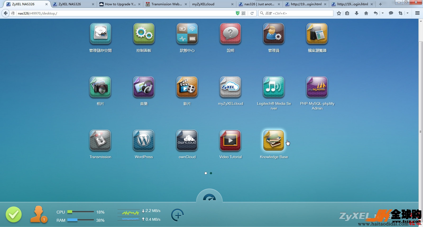
Task: Launch the Music (音樂) app
Action: pos(144,87)
